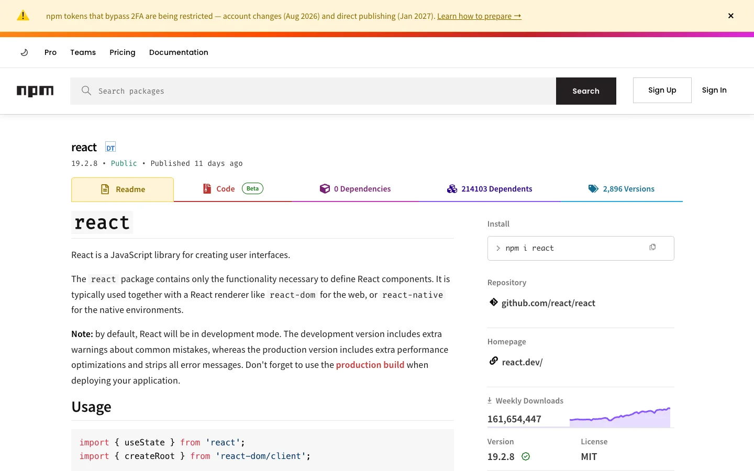Click the black Search button
The image size is (754, 471).
586,91
